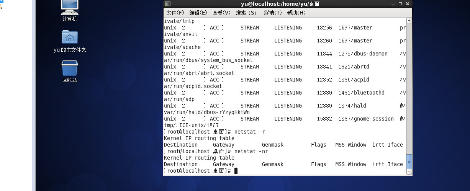The height and width of the screenshot is (191, 470).
Task: Click the text 1461/bluetoothd
Action: tap(362, 93)
